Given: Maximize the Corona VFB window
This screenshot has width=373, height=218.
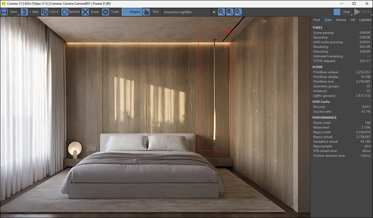Looking at the screenshot, I should click(x=354, y=3).
